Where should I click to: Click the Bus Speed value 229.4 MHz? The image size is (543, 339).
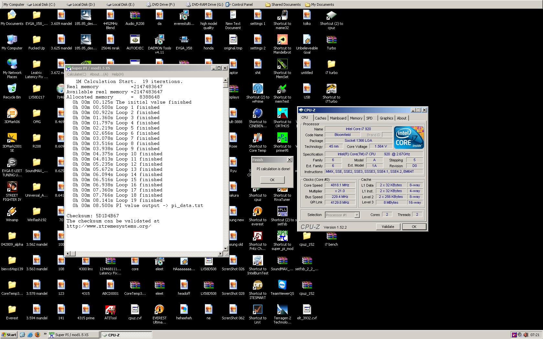pyautogui.click(x=340, y=197)
